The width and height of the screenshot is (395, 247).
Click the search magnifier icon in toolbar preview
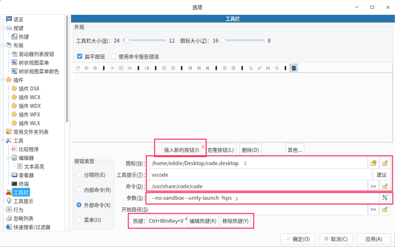[250, 68]
